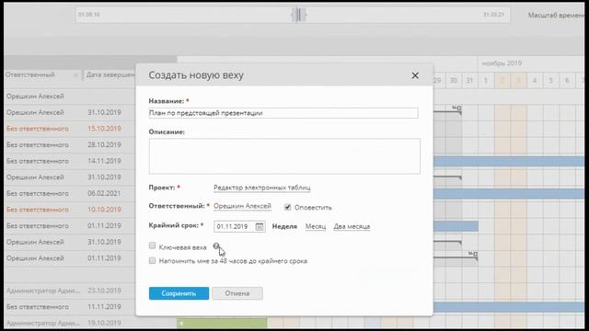Select overdue date 10.10.2019

point(104,210)
